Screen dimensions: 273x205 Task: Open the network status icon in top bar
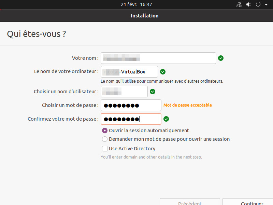point(239,5)
